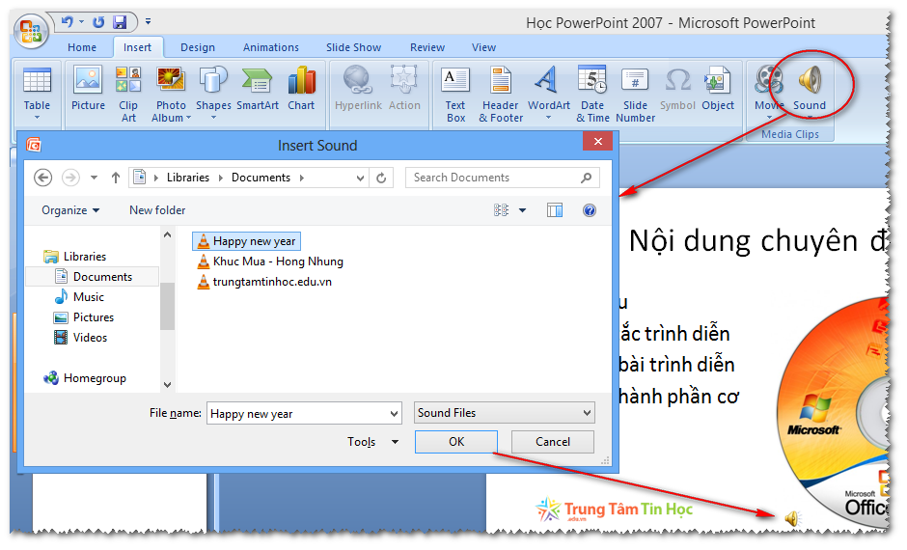
Task: Select the Happy new year file
Action: 246,241
